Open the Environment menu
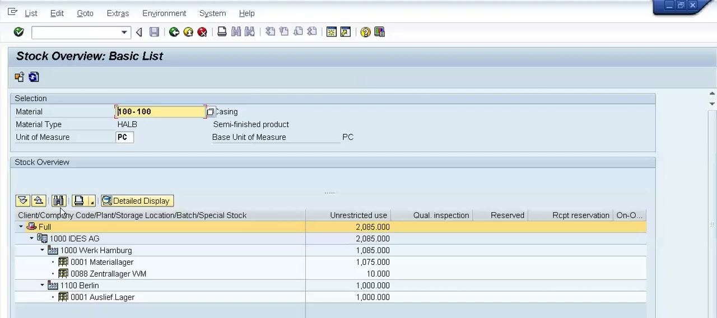This screenshot has height=318, width=717. [x=164, y=13]
